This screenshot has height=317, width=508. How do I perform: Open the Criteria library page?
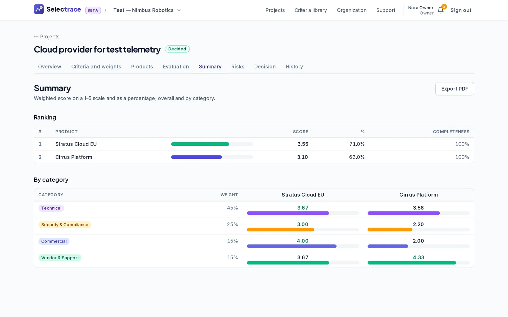pos(311,10)
